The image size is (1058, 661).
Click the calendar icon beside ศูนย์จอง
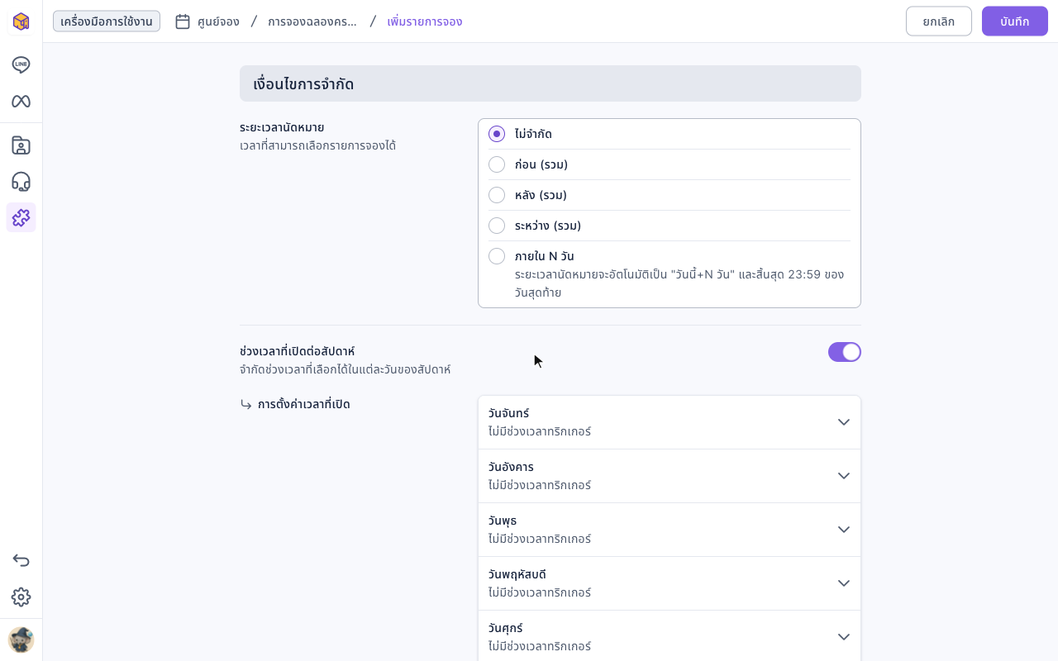[x=183, y=21]
